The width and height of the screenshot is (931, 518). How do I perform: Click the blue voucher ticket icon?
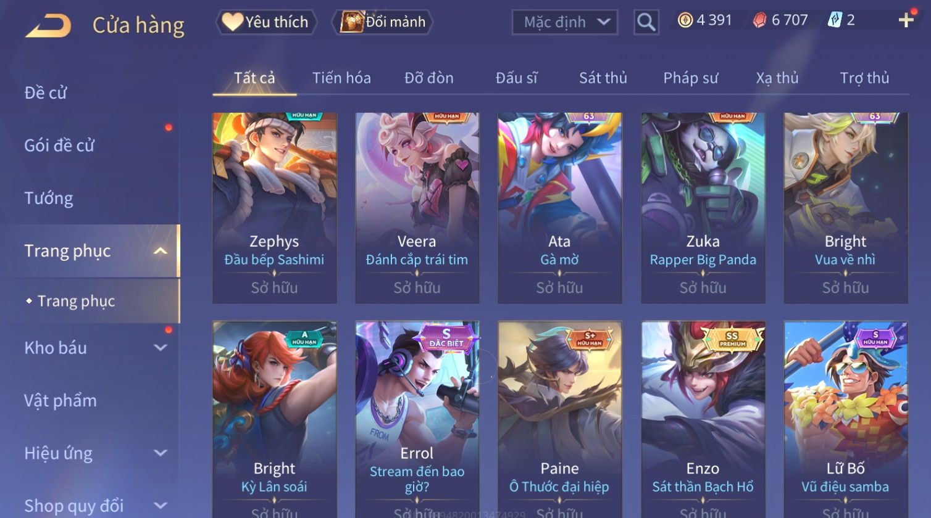[x=835, y=20]
